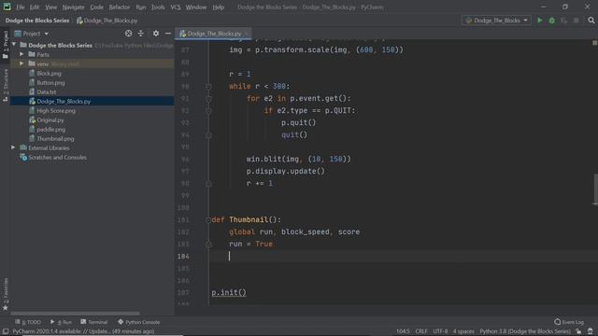Screen dimensions: 598x336
Task: Open the View menu
Action: [50, 7]
